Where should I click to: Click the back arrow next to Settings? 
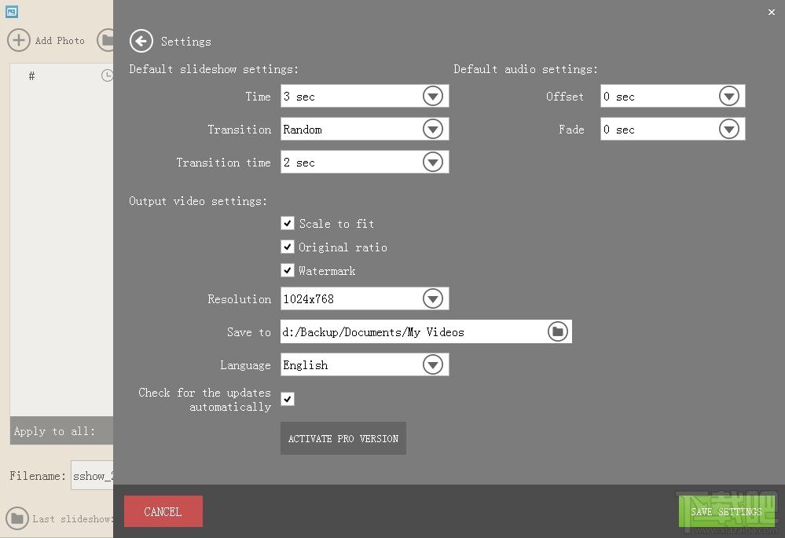pyautogui.click(x=141, y=41)
